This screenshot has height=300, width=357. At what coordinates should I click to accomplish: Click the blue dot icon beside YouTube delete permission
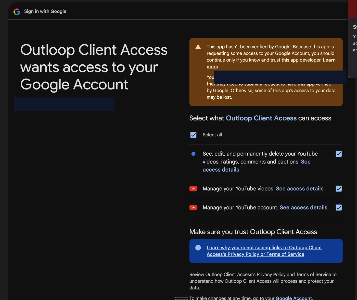pos(193,154)
